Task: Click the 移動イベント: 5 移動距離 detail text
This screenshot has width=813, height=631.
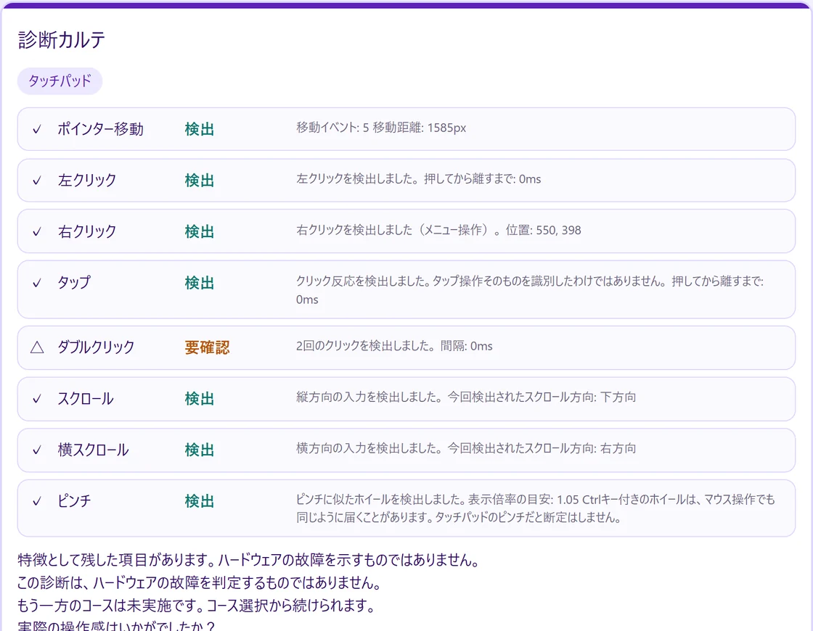Action: pyautogui.click(x=381, y=128)
